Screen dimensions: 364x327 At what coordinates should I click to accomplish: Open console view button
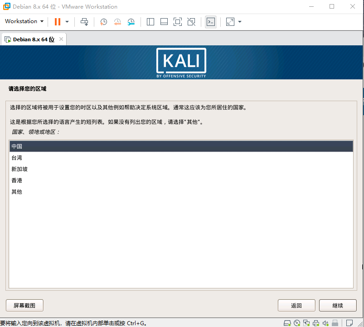[211, 22]
